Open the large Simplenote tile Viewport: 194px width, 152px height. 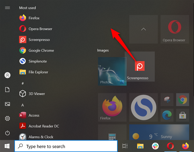143,107
